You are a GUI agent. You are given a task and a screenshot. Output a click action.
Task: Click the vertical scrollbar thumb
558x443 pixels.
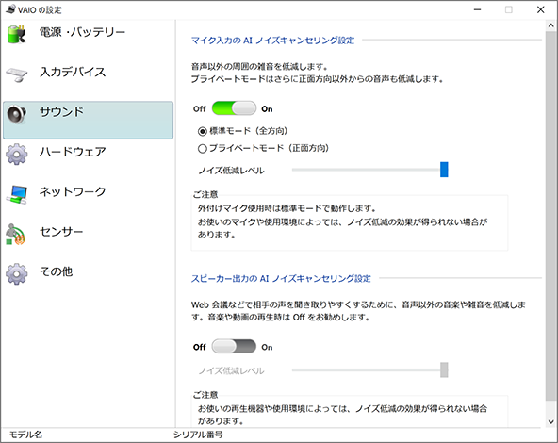(550, 215)
